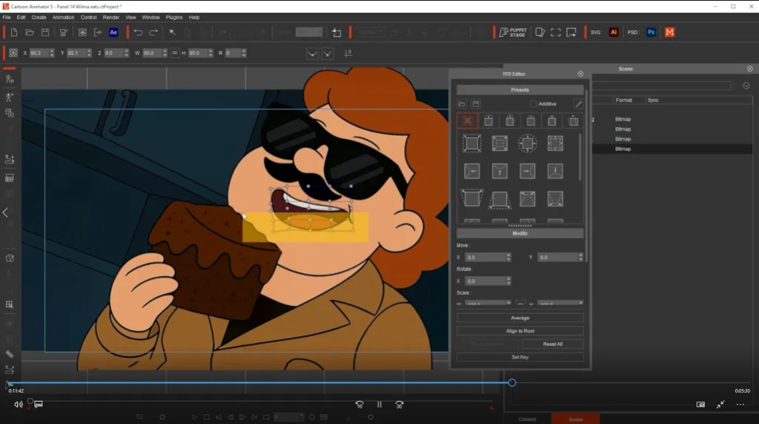Collapse the Modify section header

[520, 234]
